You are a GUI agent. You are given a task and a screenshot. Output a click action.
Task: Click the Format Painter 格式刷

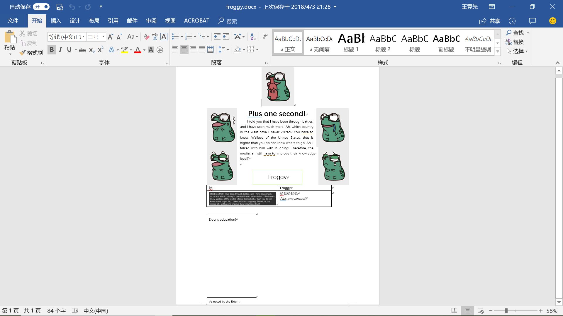pyautogui.click(x=31, y=53)
